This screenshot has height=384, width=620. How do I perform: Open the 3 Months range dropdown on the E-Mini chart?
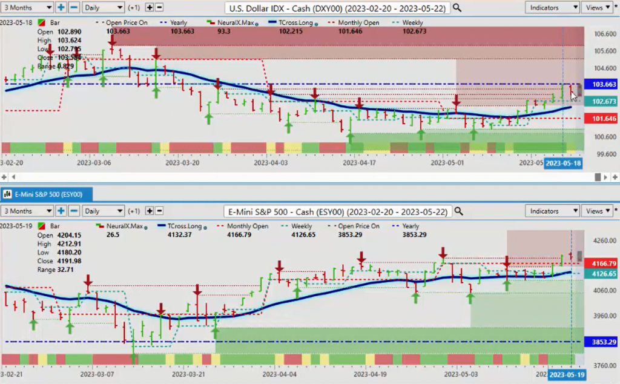point(27,211)
